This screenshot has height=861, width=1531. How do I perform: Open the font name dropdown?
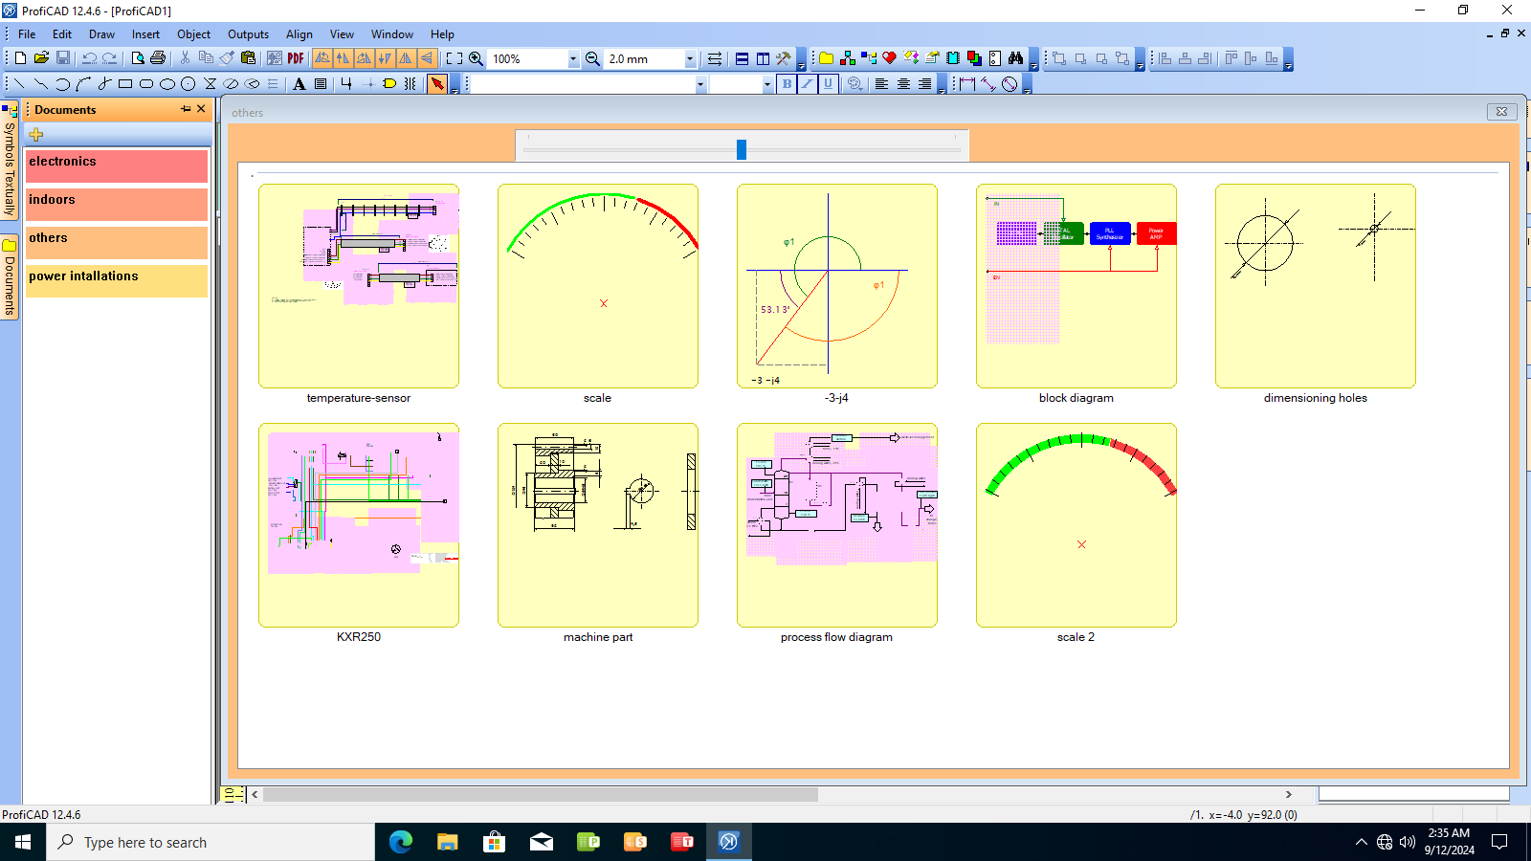click(700, 84)
